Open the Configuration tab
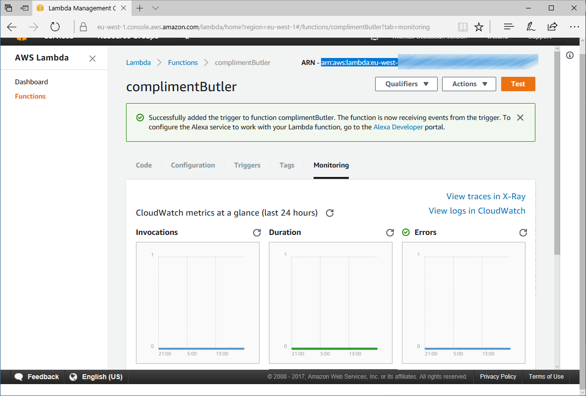This screenshot has width=586, height=396. tap(193, 166)
